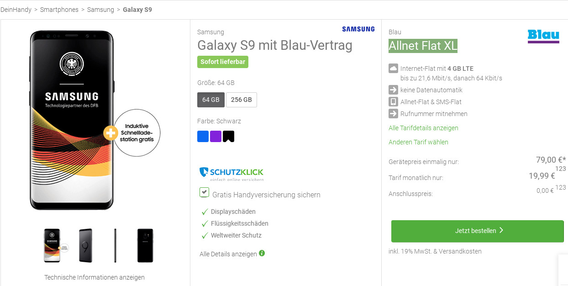Viewport: 568px width, 286px height.
Task: Click the Rufnummer mitnehmen arrow icon
Action: 393,113
